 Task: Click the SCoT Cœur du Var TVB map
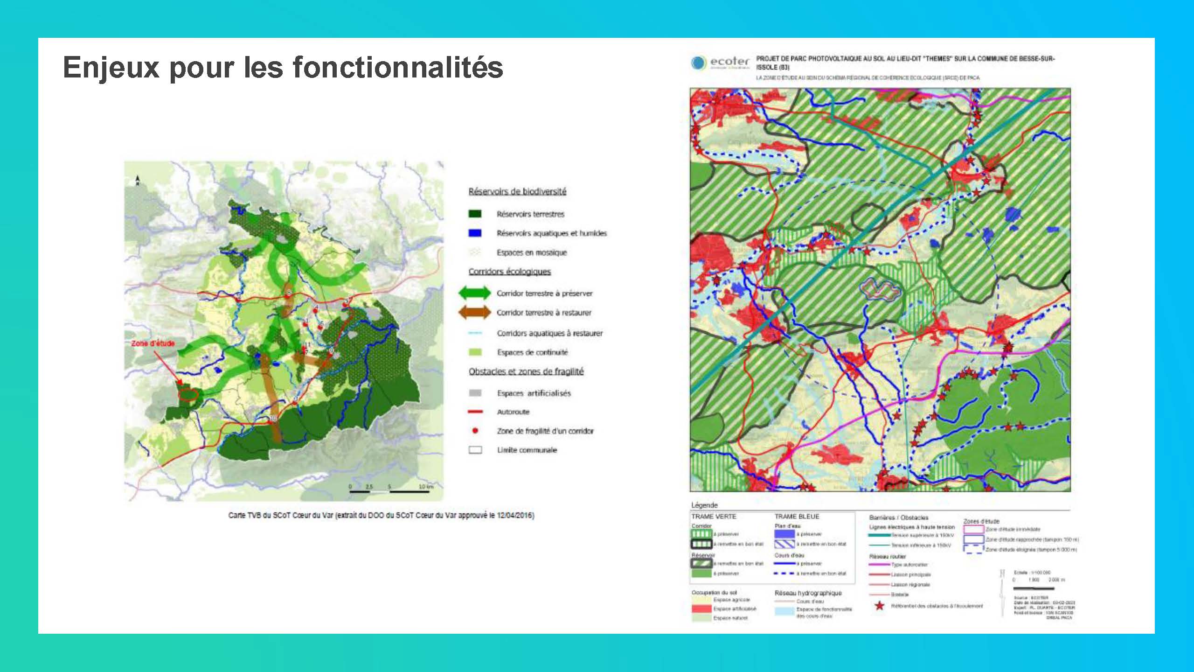(284, 331)
